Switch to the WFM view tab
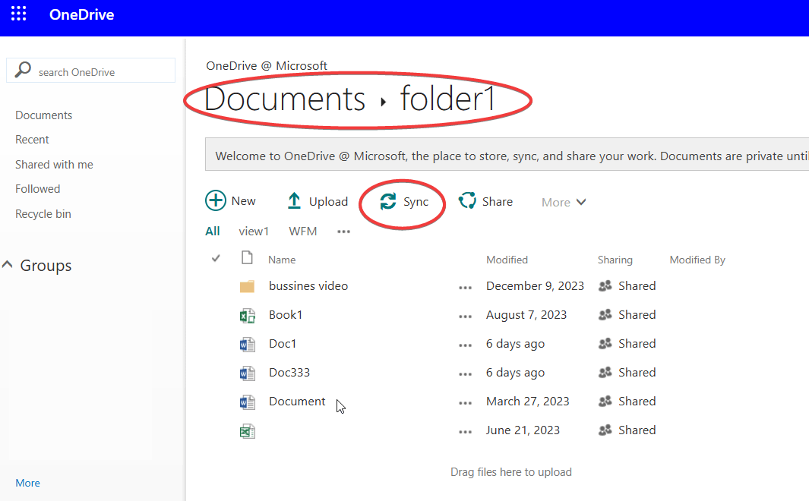 pyautogui.click(x=303, y=231)
